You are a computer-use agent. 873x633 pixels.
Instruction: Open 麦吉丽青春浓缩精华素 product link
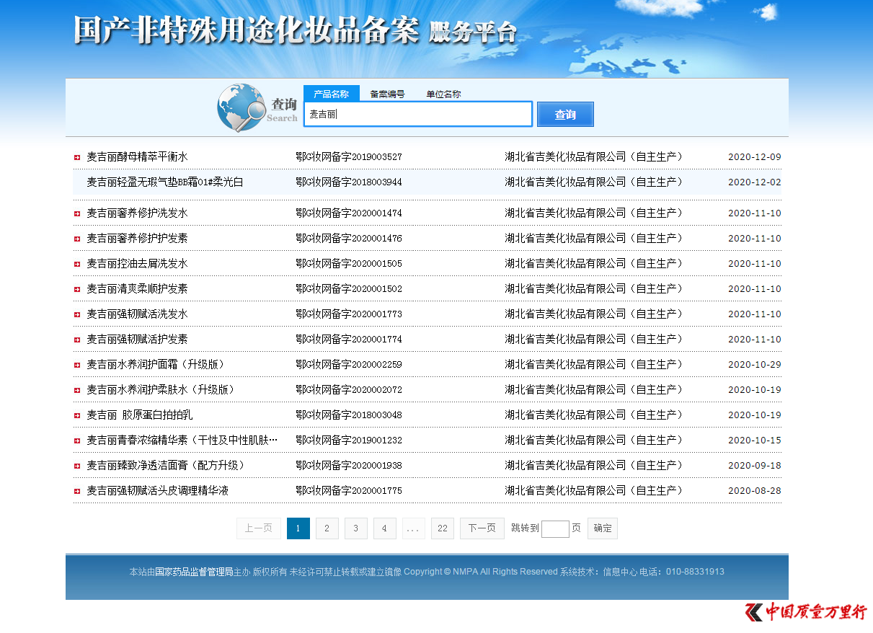[182, 440]
